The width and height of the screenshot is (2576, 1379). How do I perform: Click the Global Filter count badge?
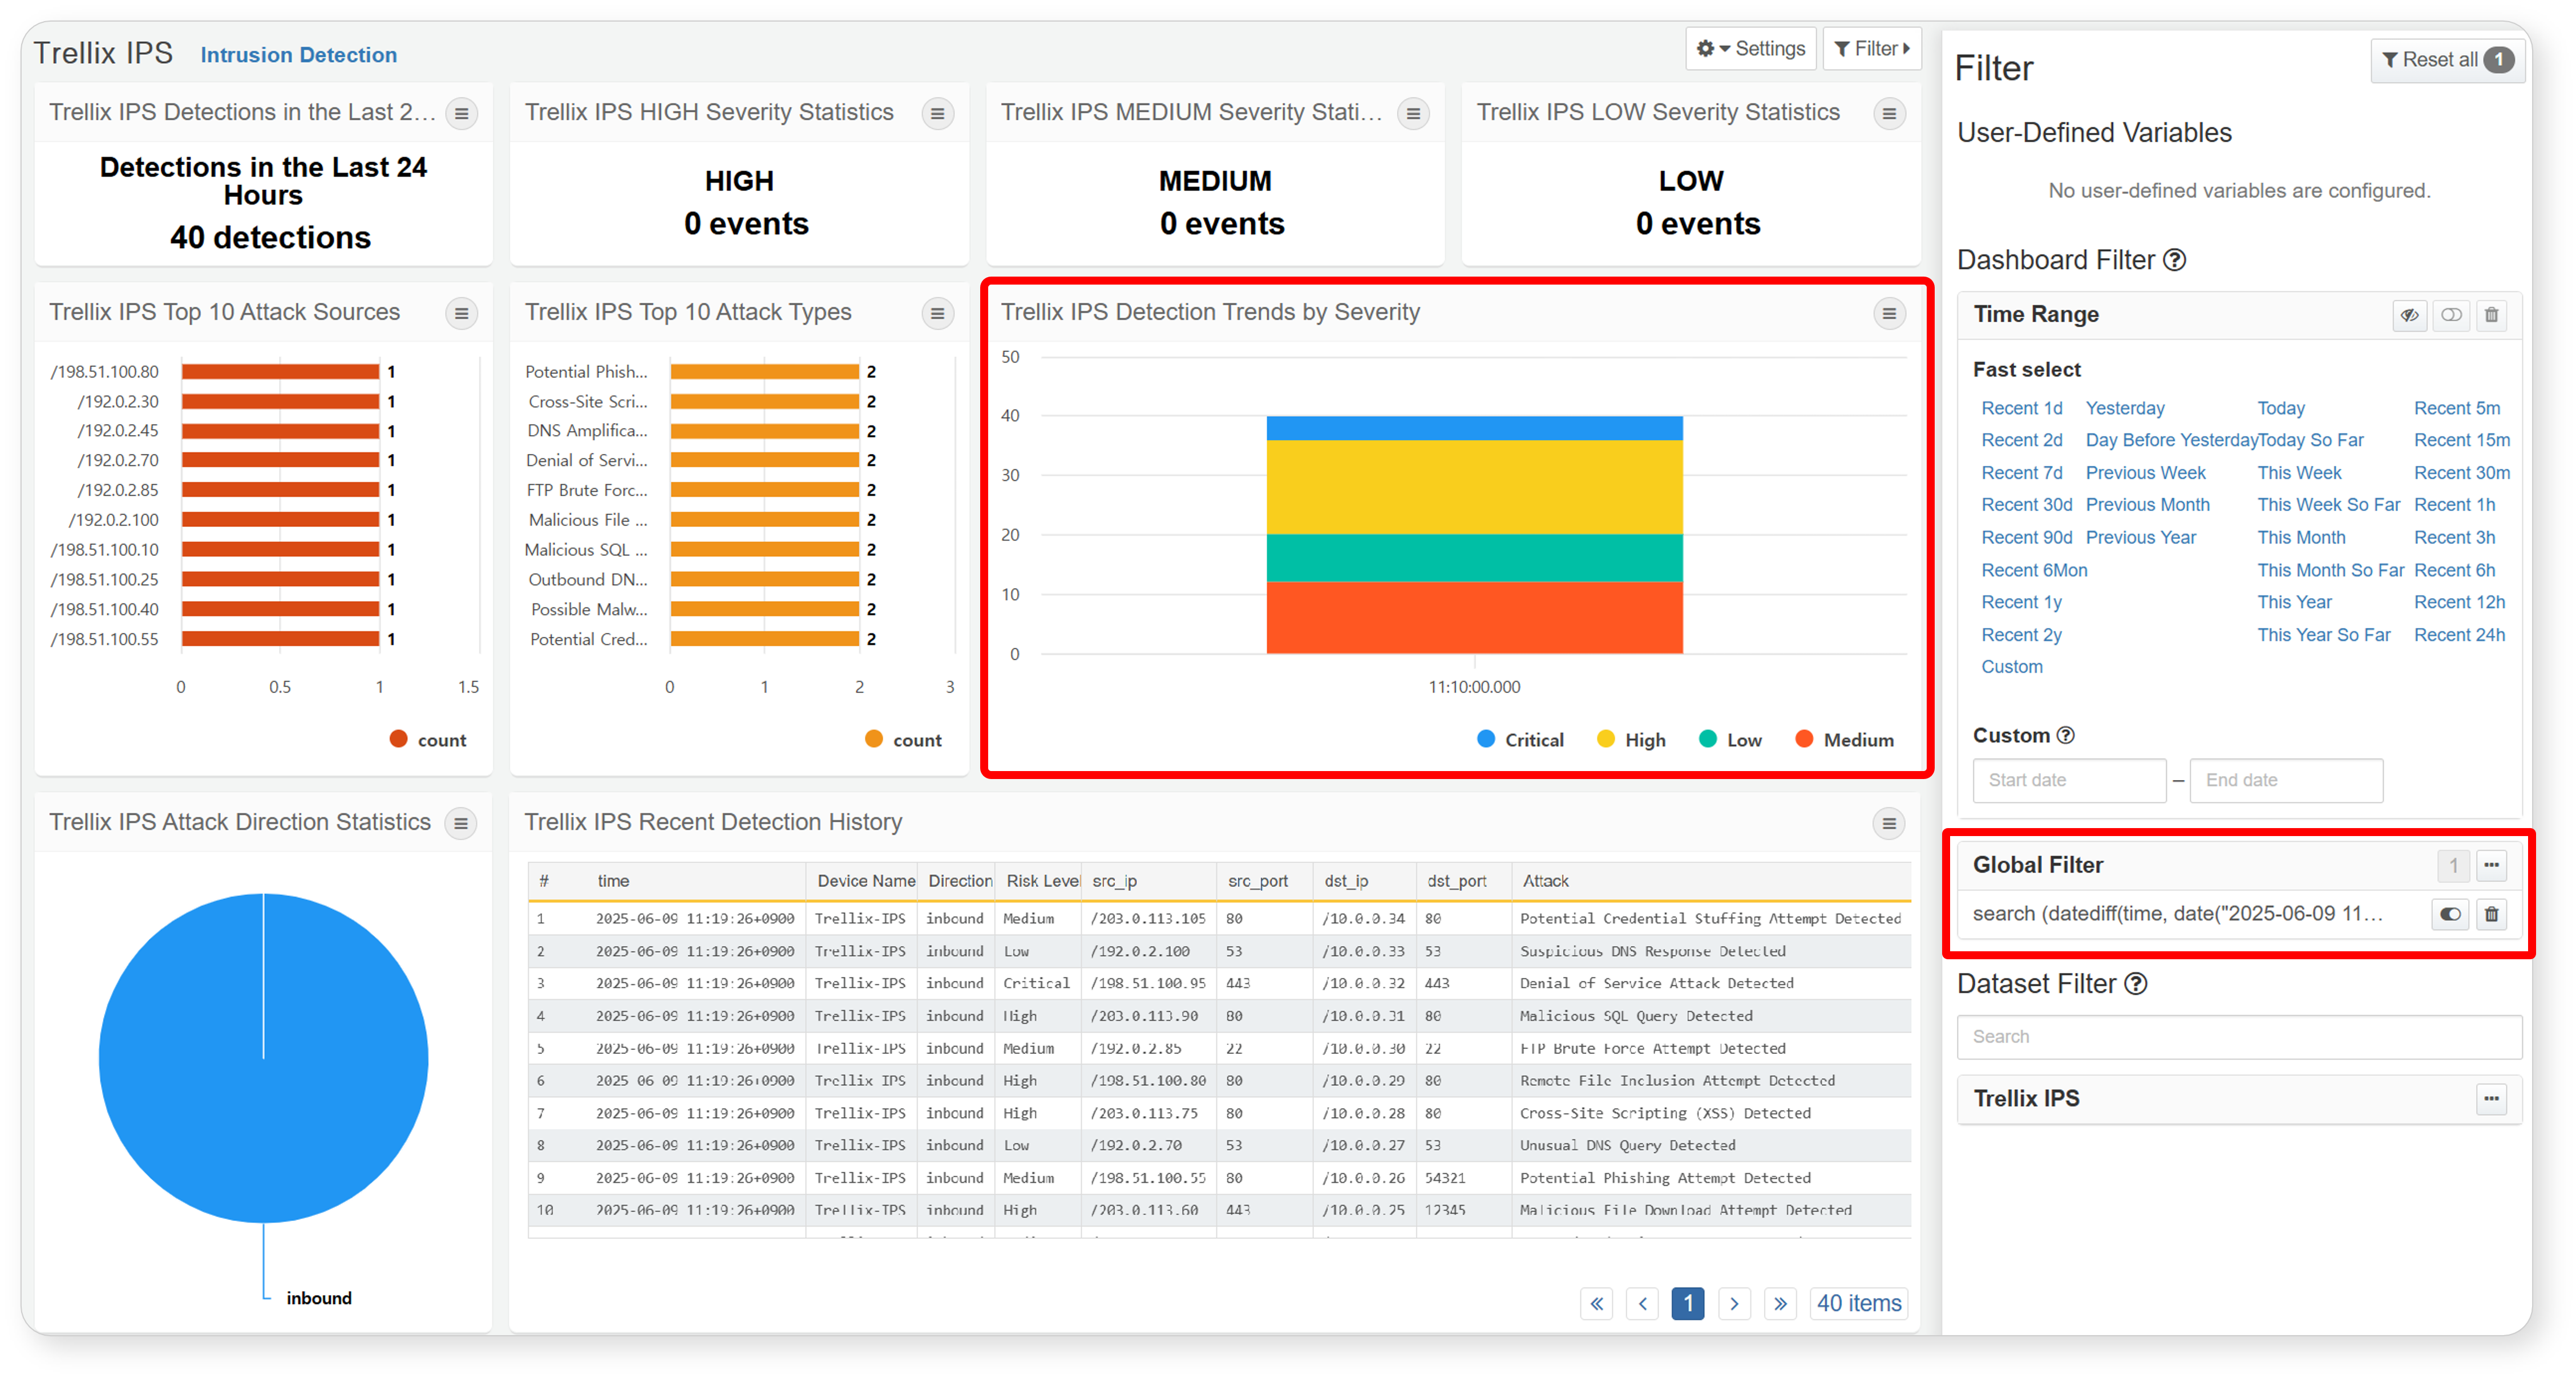coord(2453,865)
